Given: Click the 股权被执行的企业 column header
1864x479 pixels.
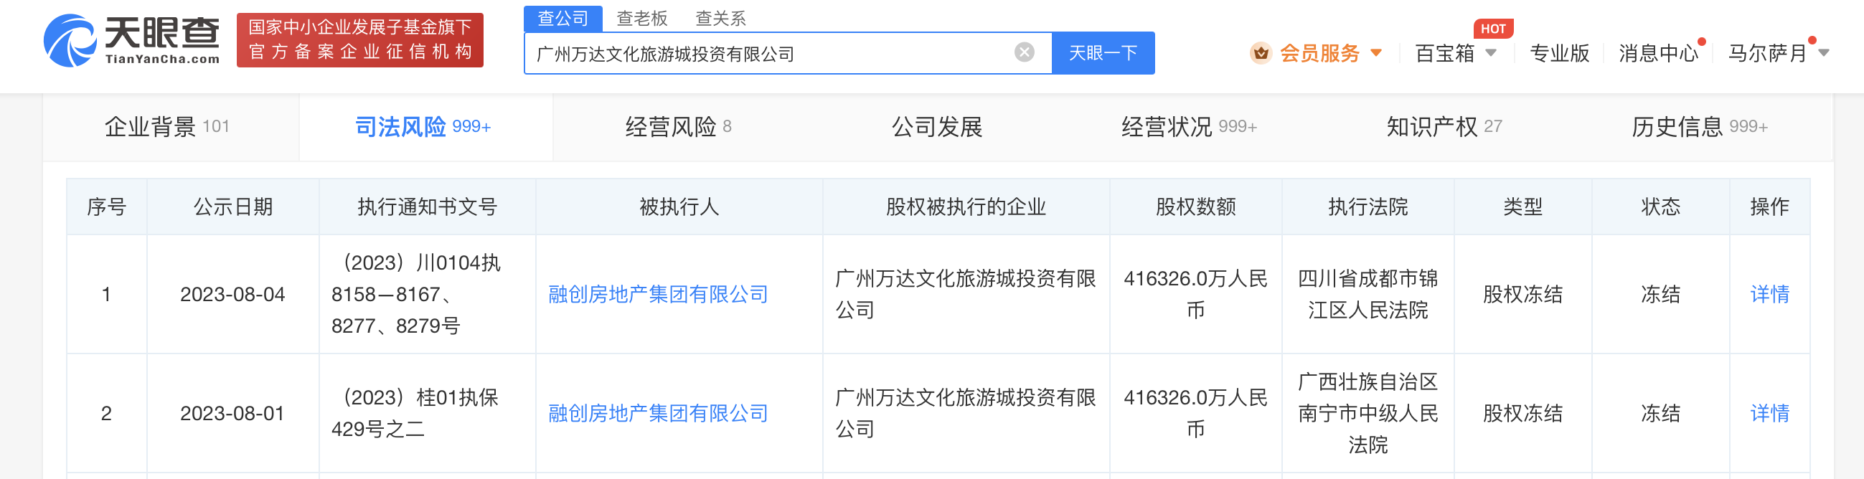Looking at the screenshot, I should 966,207.
